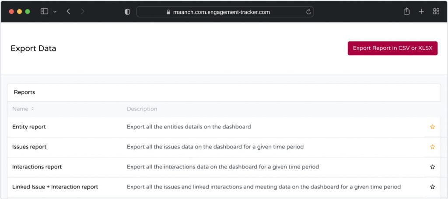
Task: Focus the maanch.com address bar
Action: point(225,12)
